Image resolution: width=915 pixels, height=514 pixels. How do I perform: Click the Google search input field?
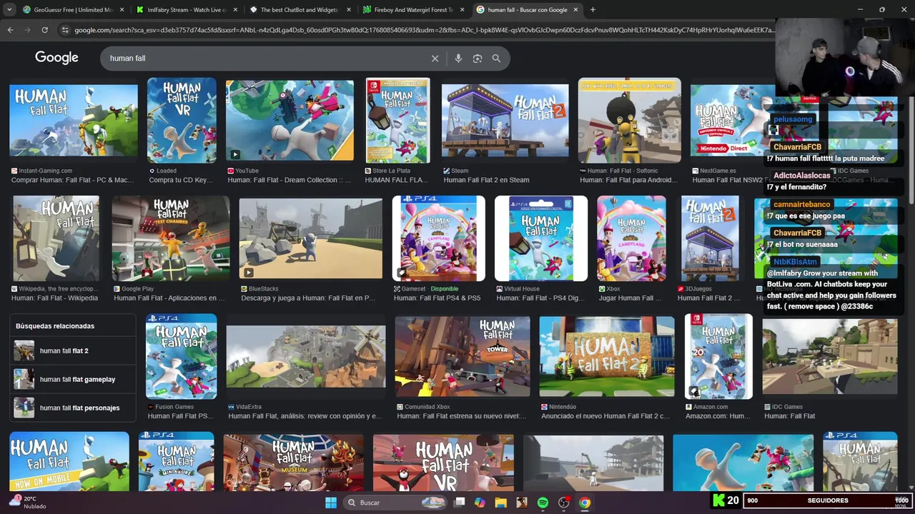(264, 59)
